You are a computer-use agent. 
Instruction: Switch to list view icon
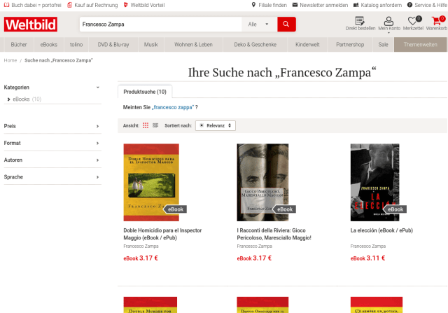coord(155,125)
